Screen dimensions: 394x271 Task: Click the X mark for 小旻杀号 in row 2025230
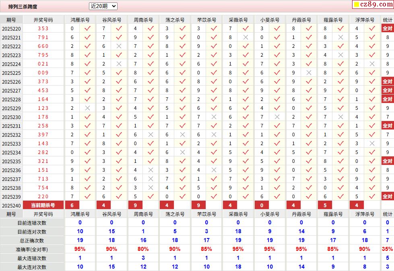coord(277,117)
